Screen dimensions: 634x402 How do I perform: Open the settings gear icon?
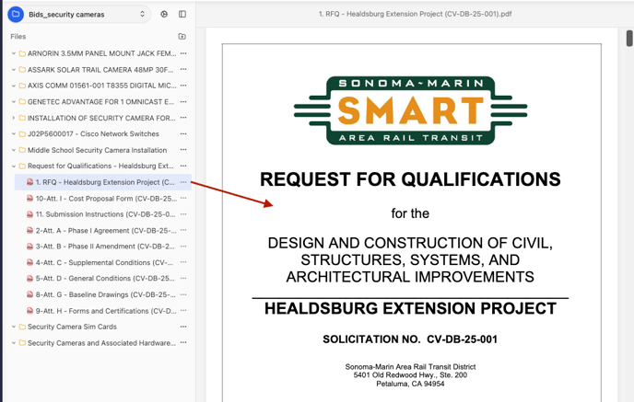click(164, 14)
